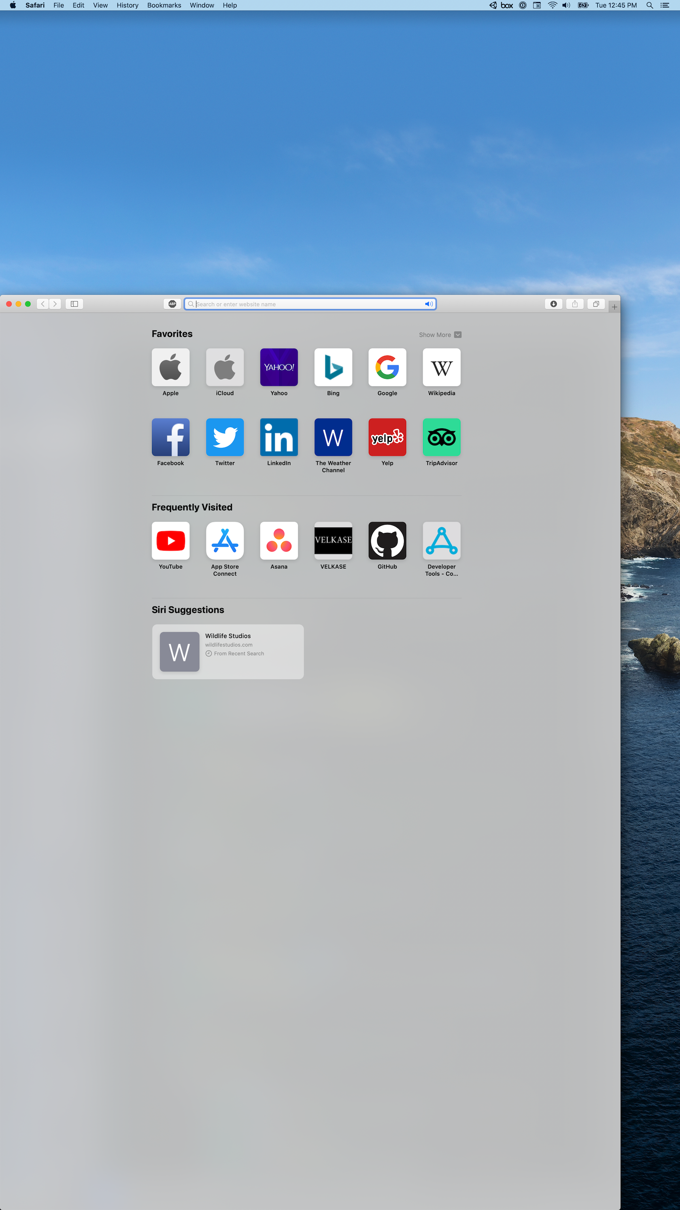Open the Edit menu

pyautogui.click(x=78, y=5)
